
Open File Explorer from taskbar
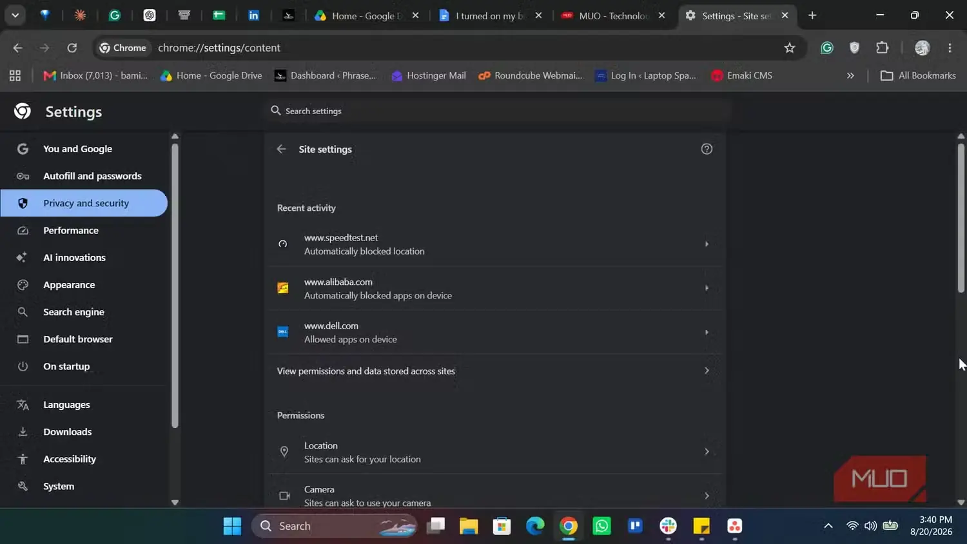click(x=469, y=526)
